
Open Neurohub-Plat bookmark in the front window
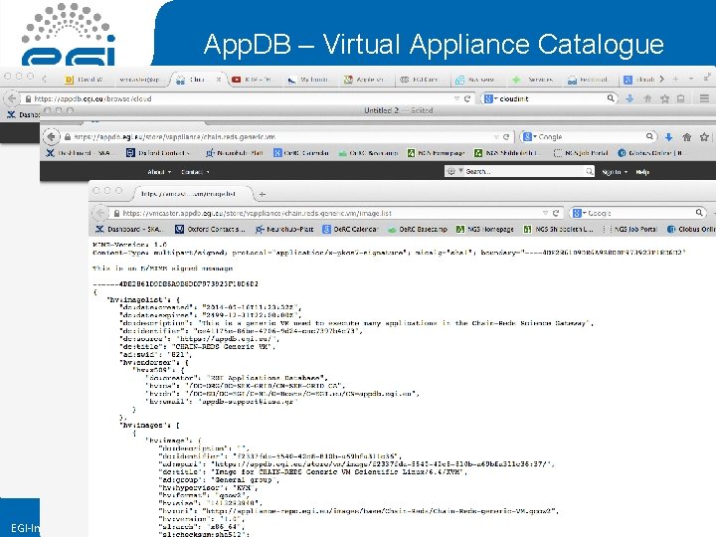pos(284,230)
